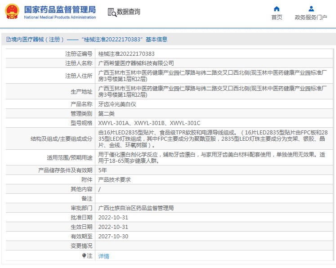Click the 管理类别 label
Image resolution: width=336 pixels, height=268 pixels.
[x=81, y=114]
